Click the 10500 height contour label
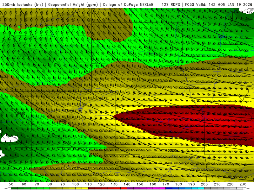 tap(68, 166)
